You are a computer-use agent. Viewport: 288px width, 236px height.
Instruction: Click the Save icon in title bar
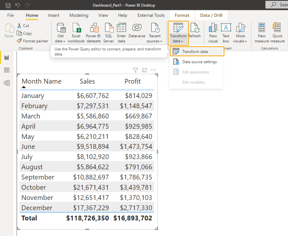pyautogui.click(x=8, y=5)
